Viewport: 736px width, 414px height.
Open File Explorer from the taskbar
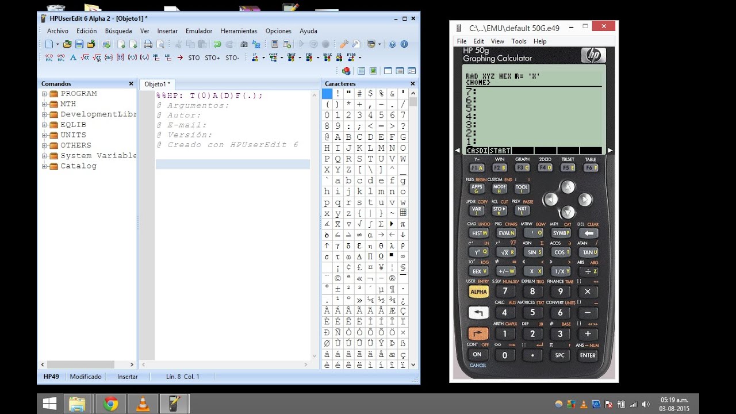77,404
